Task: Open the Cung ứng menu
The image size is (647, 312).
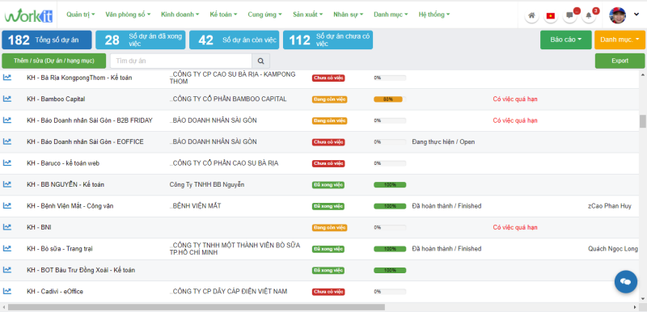Action: click(x=265, y=15)
